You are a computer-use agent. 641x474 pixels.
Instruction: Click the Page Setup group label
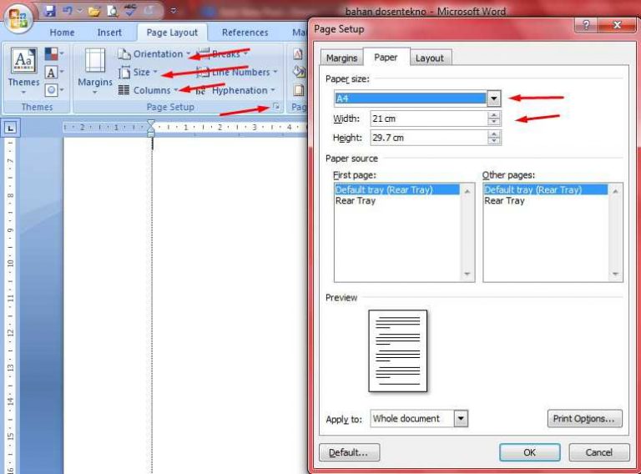170,107
